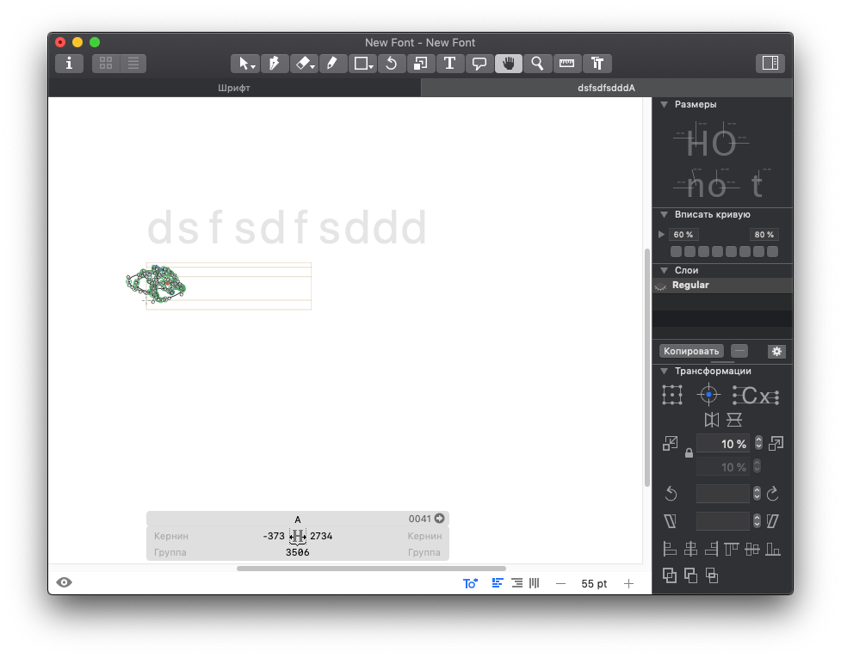Image resolution: width=841 pixels, height=658 pixels.
Task: Select the Hand tool in toolbar
Action: pos(508,63)
